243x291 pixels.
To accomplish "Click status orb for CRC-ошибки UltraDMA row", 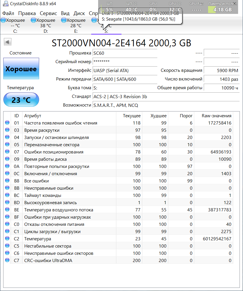I will coord(7,260).
